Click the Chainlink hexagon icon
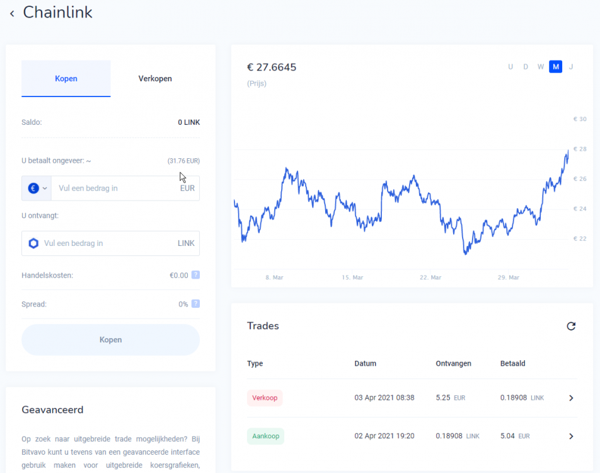Viewport: 600px width, 473px height. [33, 243]
